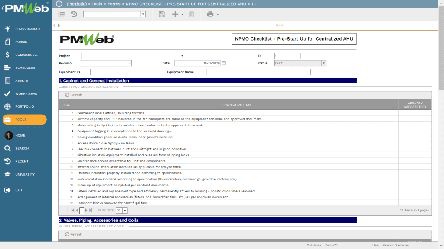Save the form with disk icon
The width and height of the screenshot is (444, 249).
click(x=162, y=14)
